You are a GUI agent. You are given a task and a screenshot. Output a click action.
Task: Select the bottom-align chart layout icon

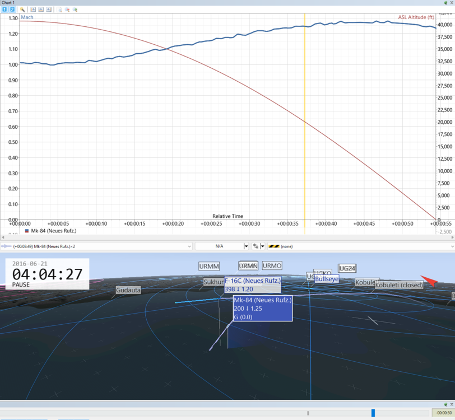[41, 10]
